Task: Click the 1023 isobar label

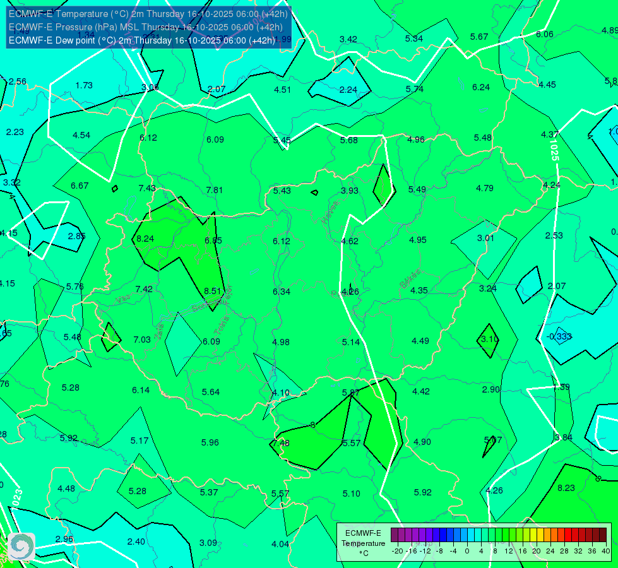Action: (x=17, y=499)
